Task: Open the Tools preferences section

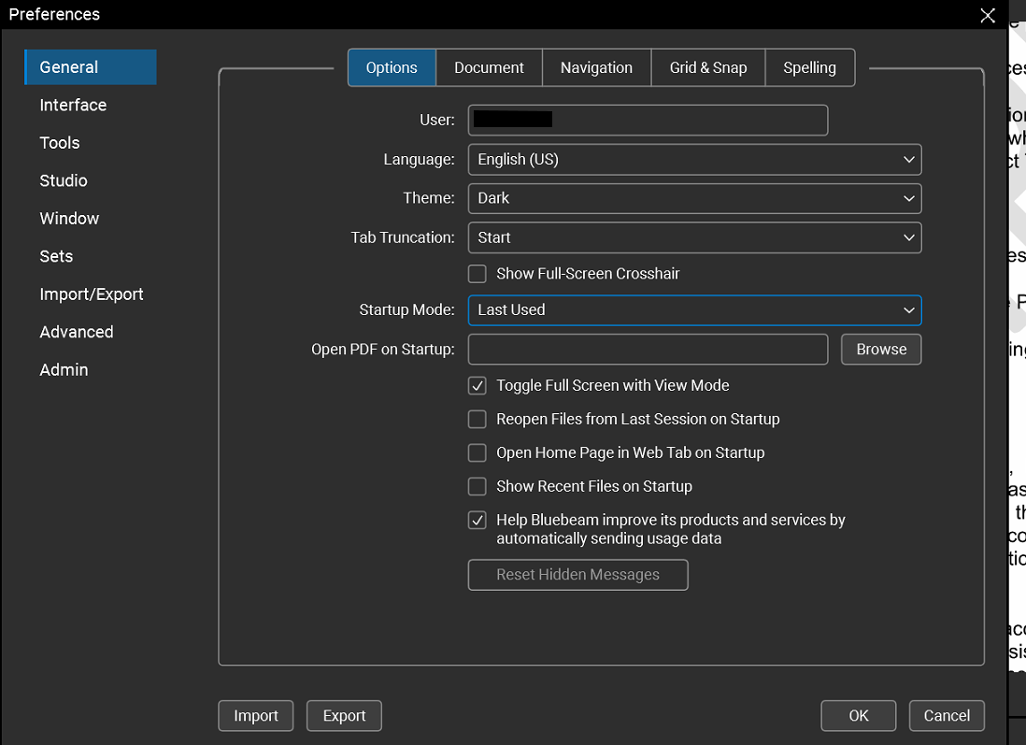Action: 59,142
